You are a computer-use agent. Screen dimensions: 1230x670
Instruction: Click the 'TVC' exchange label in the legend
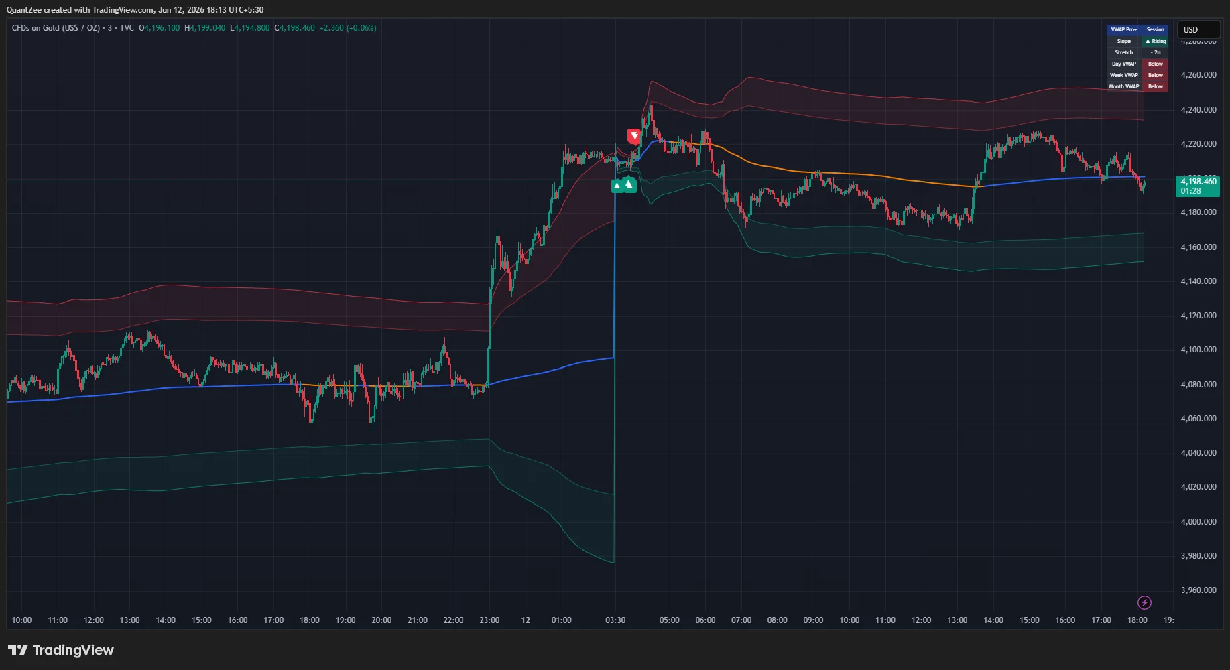click(127, 28)
